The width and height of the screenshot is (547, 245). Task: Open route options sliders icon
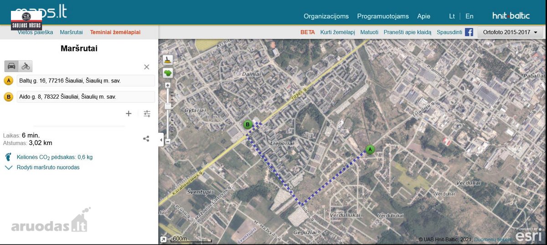[147, 114]
